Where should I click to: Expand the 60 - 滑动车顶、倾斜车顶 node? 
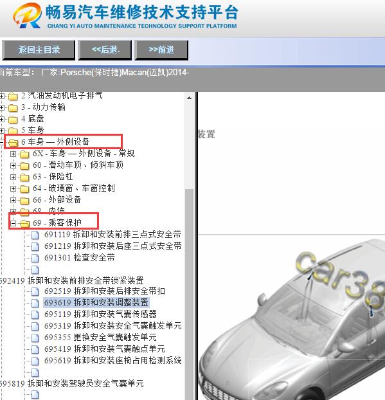[x=13, y=165]
